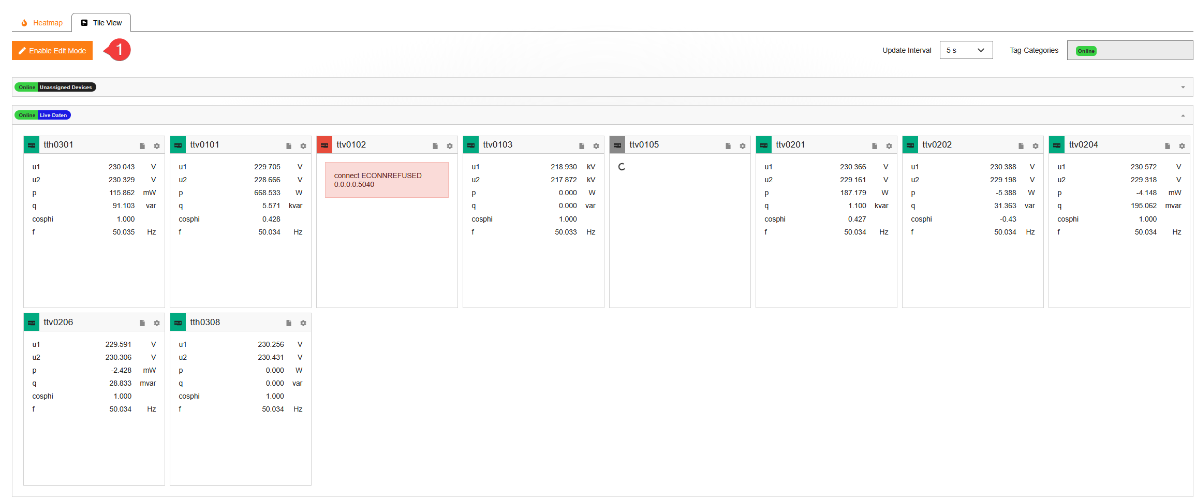Open settings gear on tth0308 tile
Viewport: 1196px width, 497px height.
[303, 323]
